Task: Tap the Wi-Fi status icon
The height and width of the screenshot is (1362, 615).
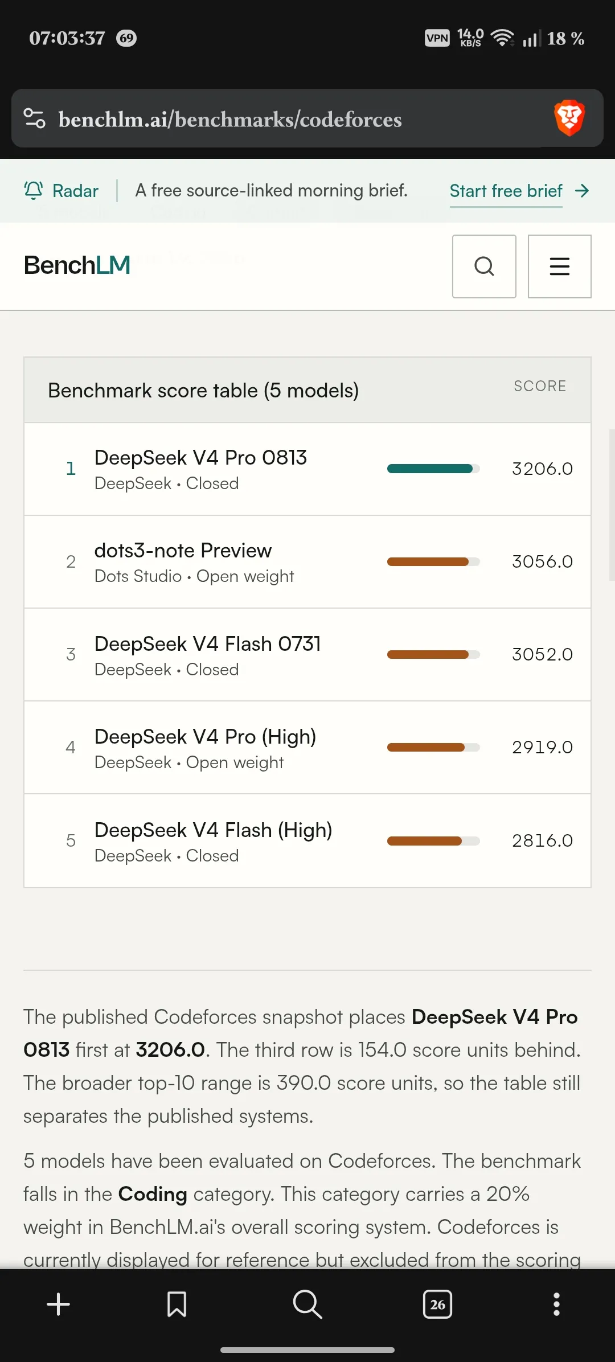Action: click(x=502, y=38)
